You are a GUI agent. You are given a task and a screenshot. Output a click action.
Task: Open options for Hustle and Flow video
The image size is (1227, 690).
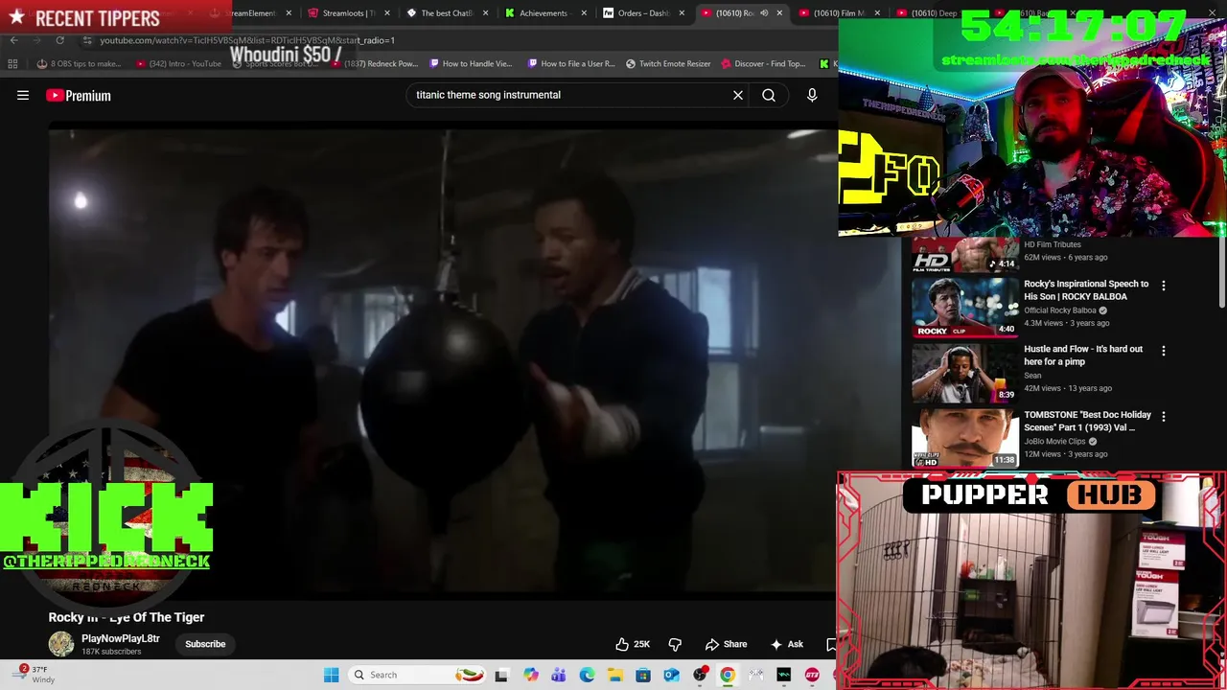pyautogui.click(x=1164, y=351)
